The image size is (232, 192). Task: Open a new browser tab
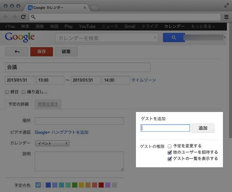pyautogui.click(x=94, y=8)
